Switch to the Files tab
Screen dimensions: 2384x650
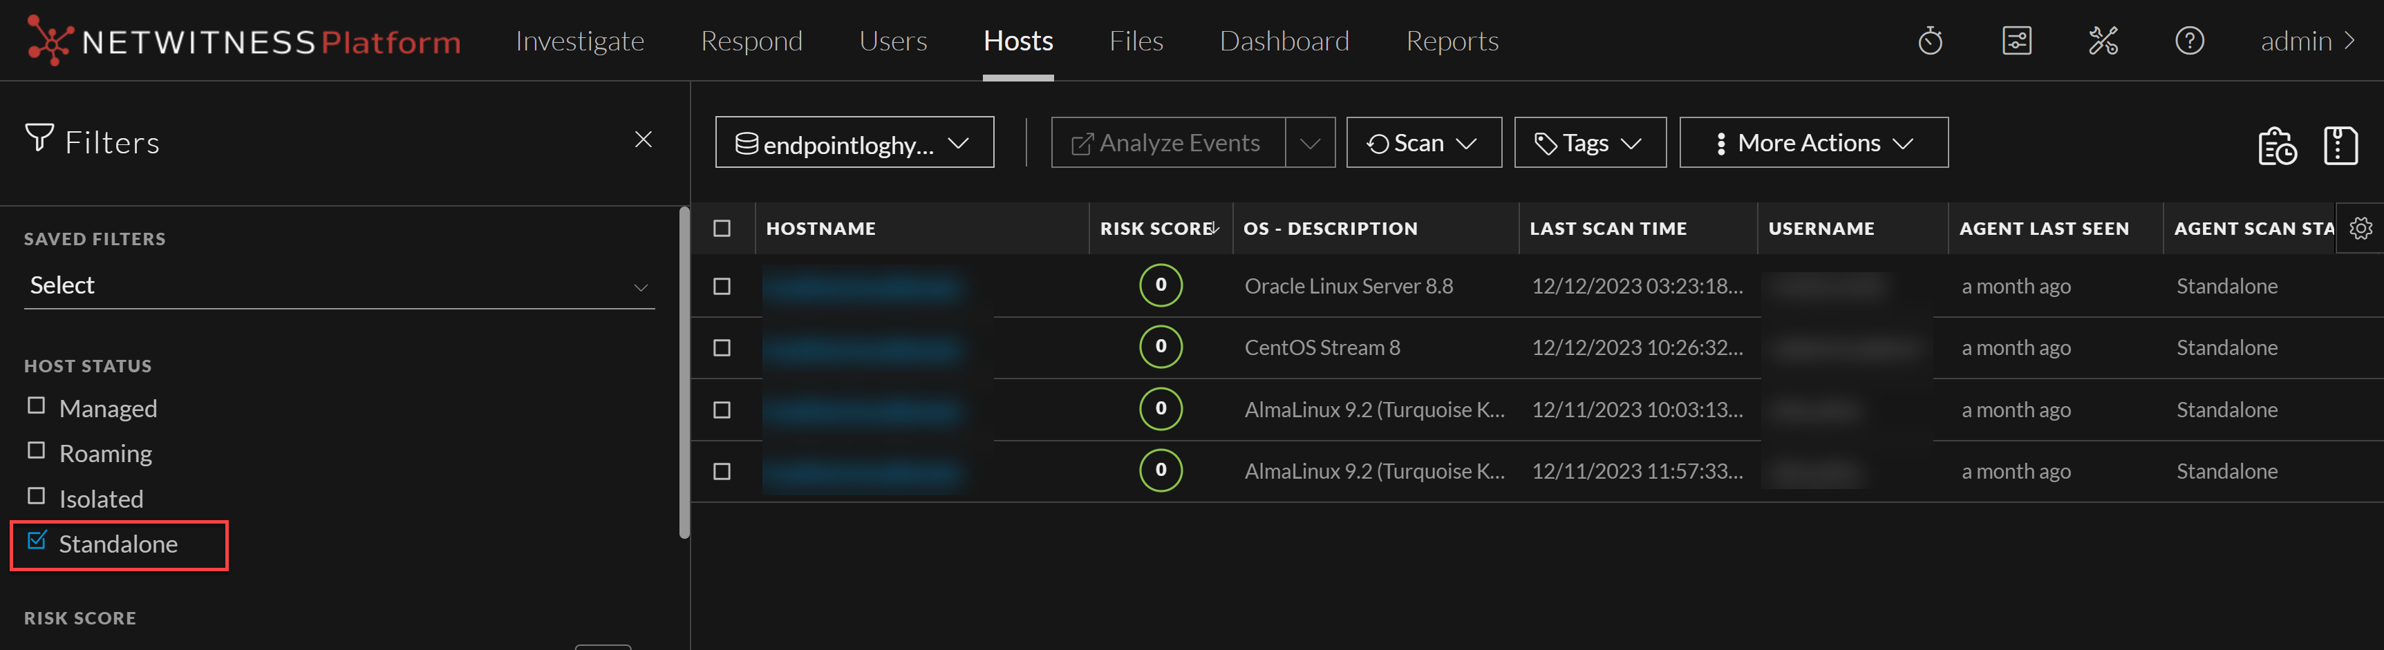[x=1136, y=41]
